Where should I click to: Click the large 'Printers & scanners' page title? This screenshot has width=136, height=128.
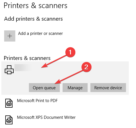(35, 6)
